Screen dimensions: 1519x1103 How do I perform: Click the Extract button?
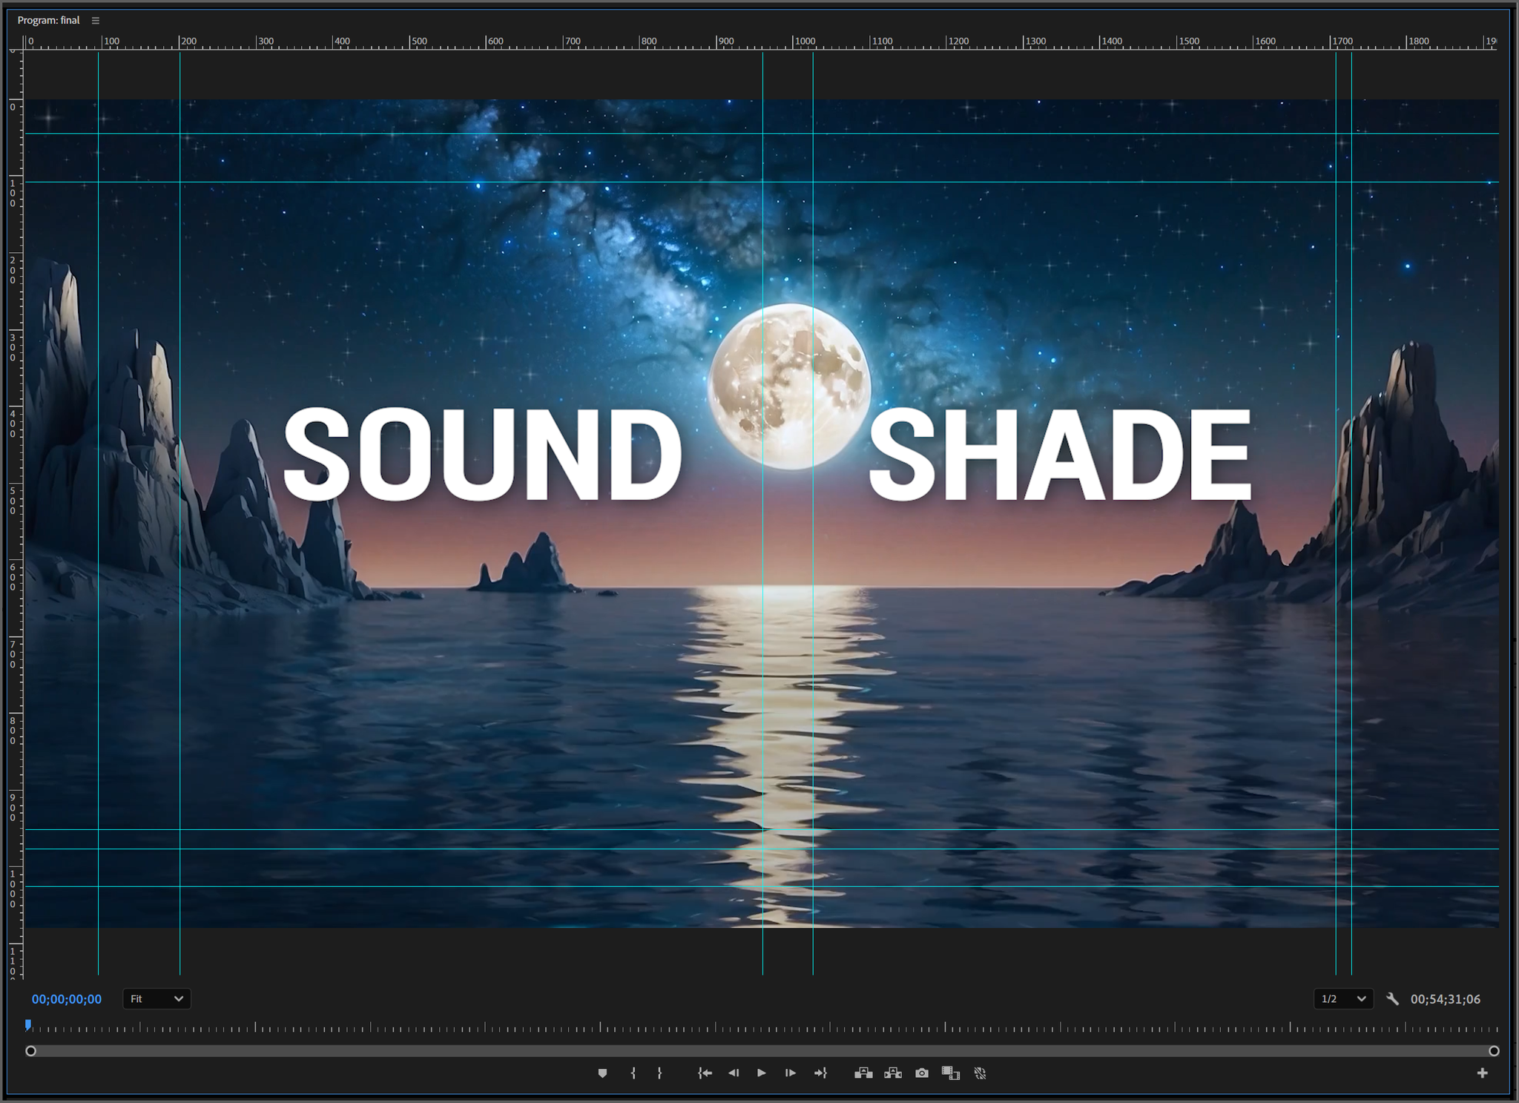pos(893,1073)
